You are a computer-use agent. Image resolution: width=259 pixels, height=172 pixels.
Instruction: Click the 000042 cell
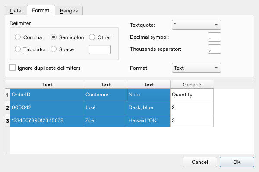(x=47, y=107)
